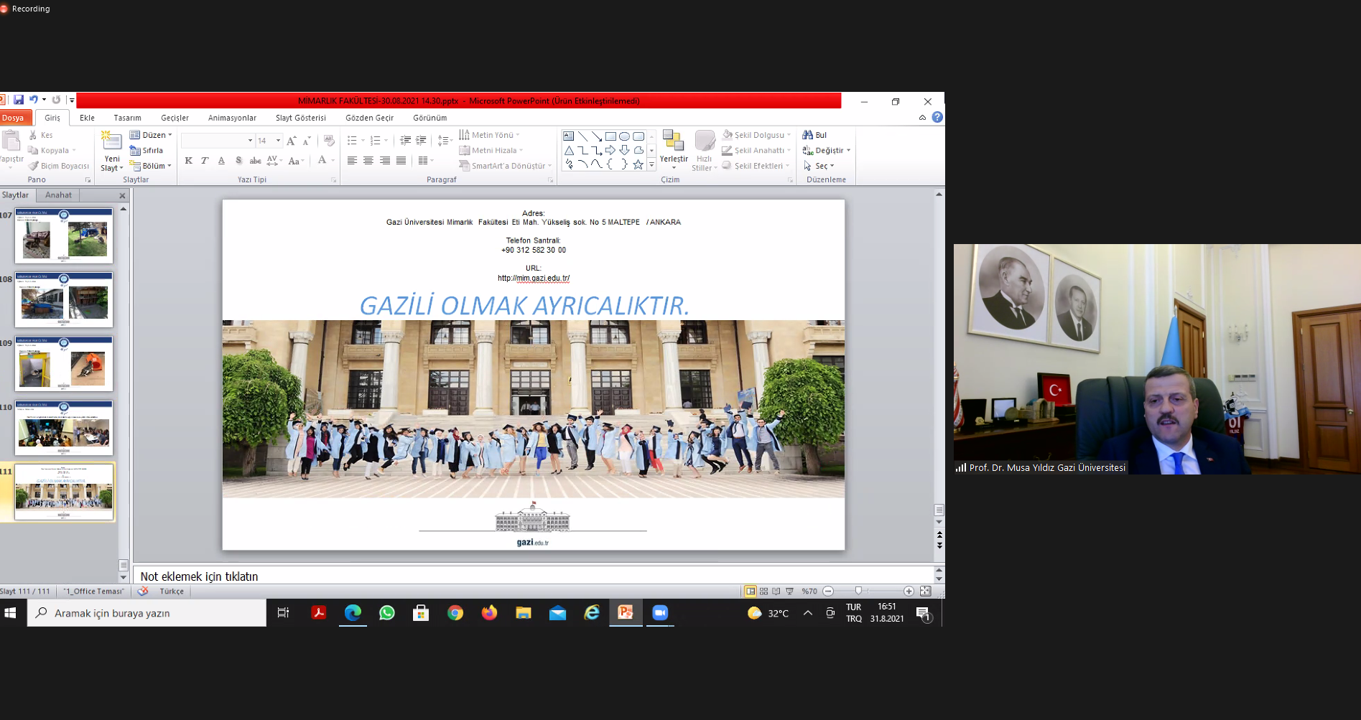This screenshot has width=1361, height=720.
Task: Align text left
Action: click(x=352, y=161)
